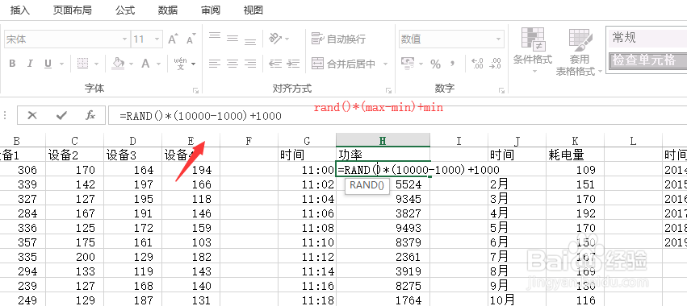Decrease indent
Viewport: 687px width, 306px height.
275,64
